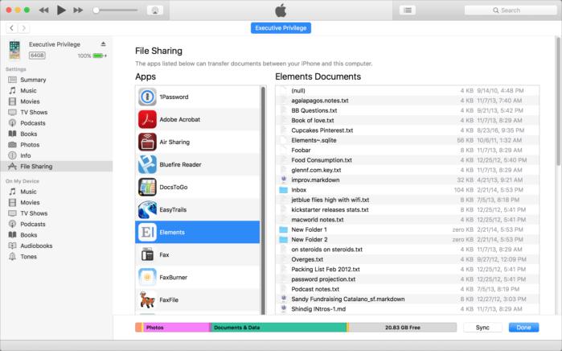
Task: Select the DocsToGo app icon
Action: coord(147,187)
